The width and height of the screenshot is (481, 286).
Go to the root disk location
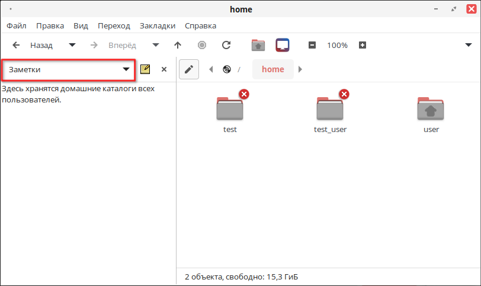[x=227, y=69]
